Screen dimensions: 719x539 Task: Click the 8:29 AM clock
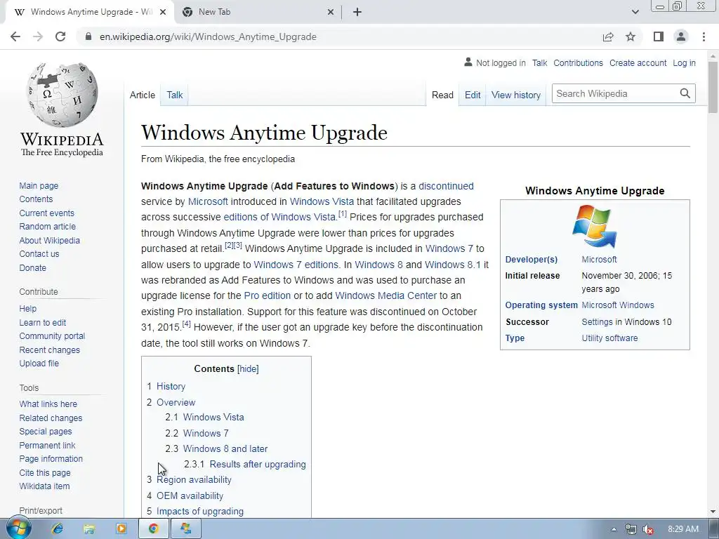tap(683, 529)
